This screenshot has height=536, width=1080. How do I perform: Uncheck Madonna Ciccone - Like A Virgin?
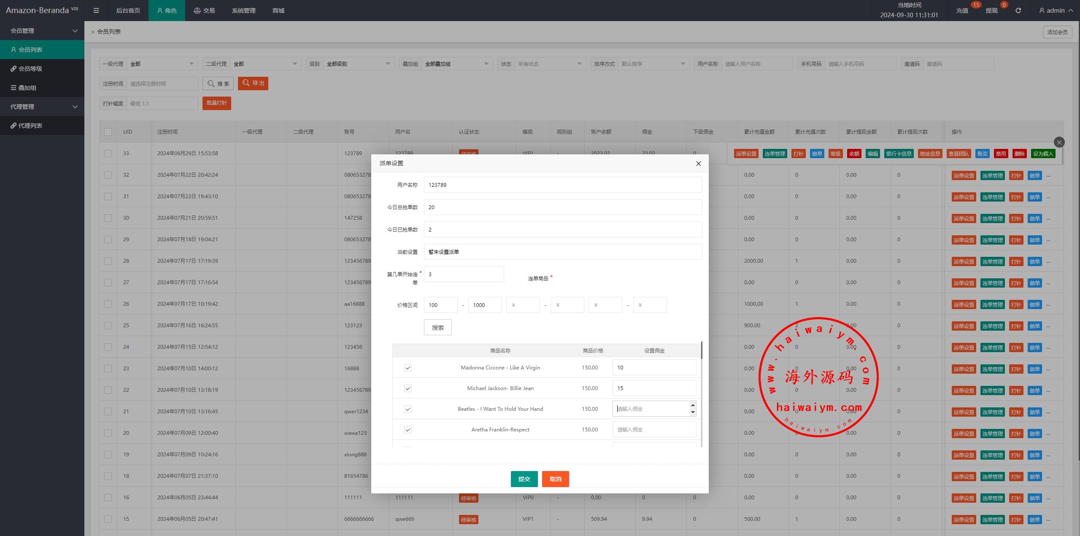point(408,368)
